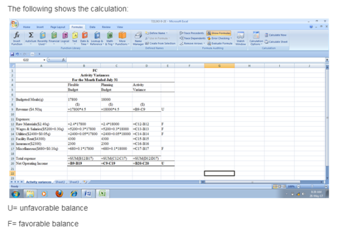Customize the quick access toolbar dropdown
Screen dimensions: 342x228
tap(40, 54)
